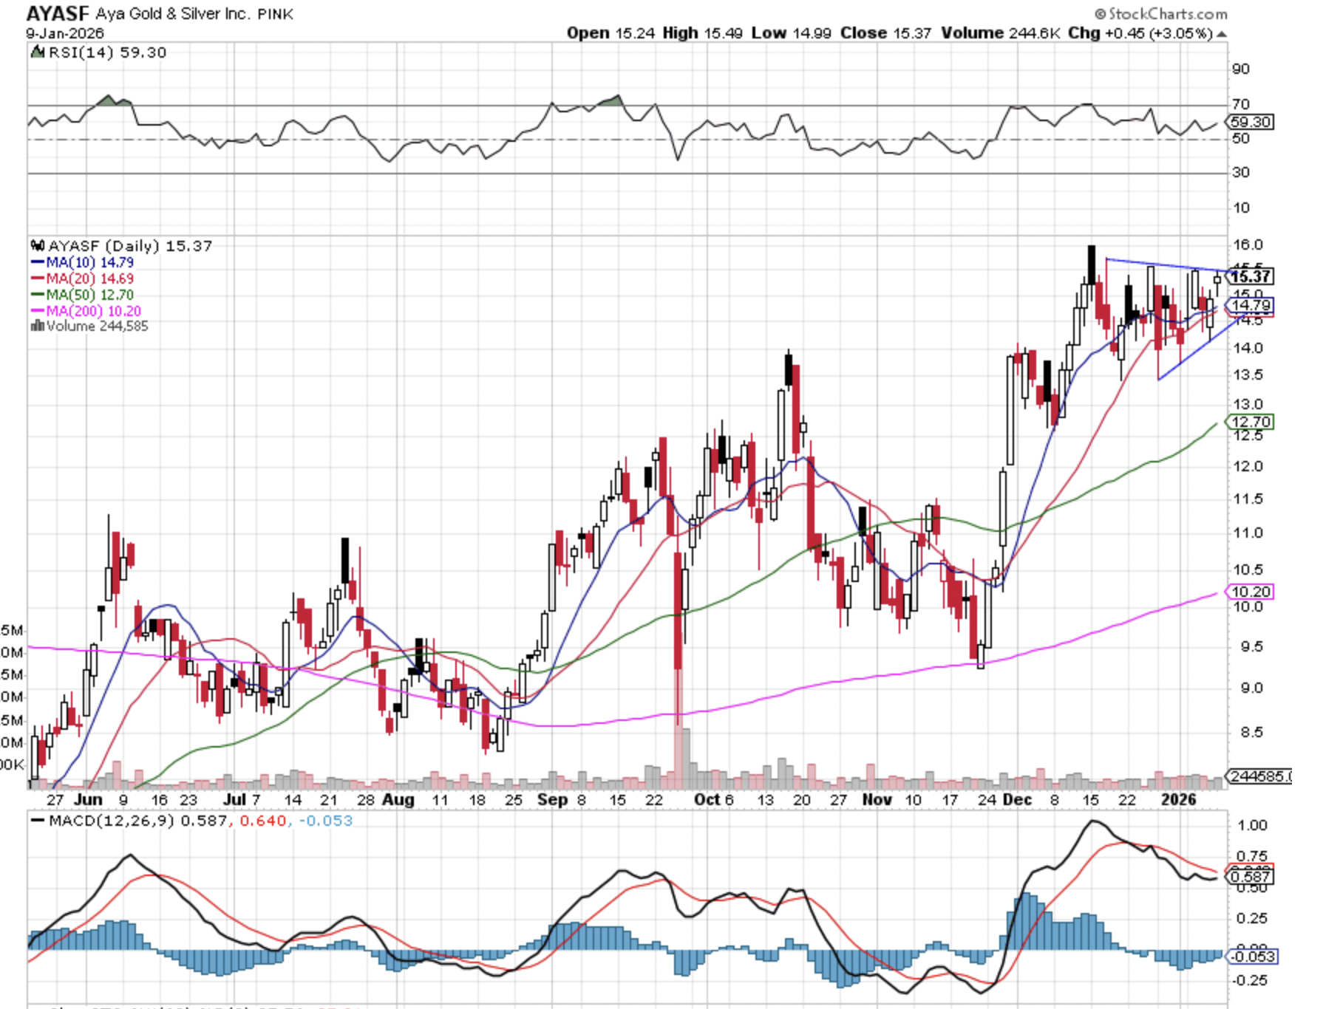Click the 15.37 last-price axis tag
Image resolution: width=1323 pixels, height=1009 pixels.
(x=1251, y=277)
